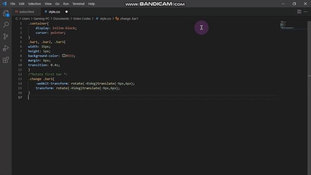Click the '-webkit-transform' declaration line
Image resolution: width=311 pixels, height=175 pixels.
pyautogui.click(x=85, y=84)
